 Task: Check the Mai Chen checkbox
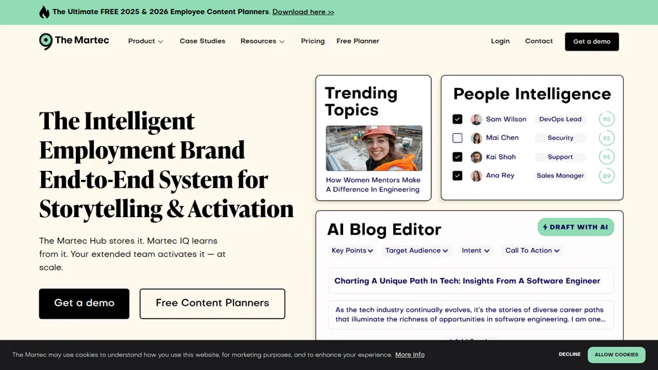458,137
